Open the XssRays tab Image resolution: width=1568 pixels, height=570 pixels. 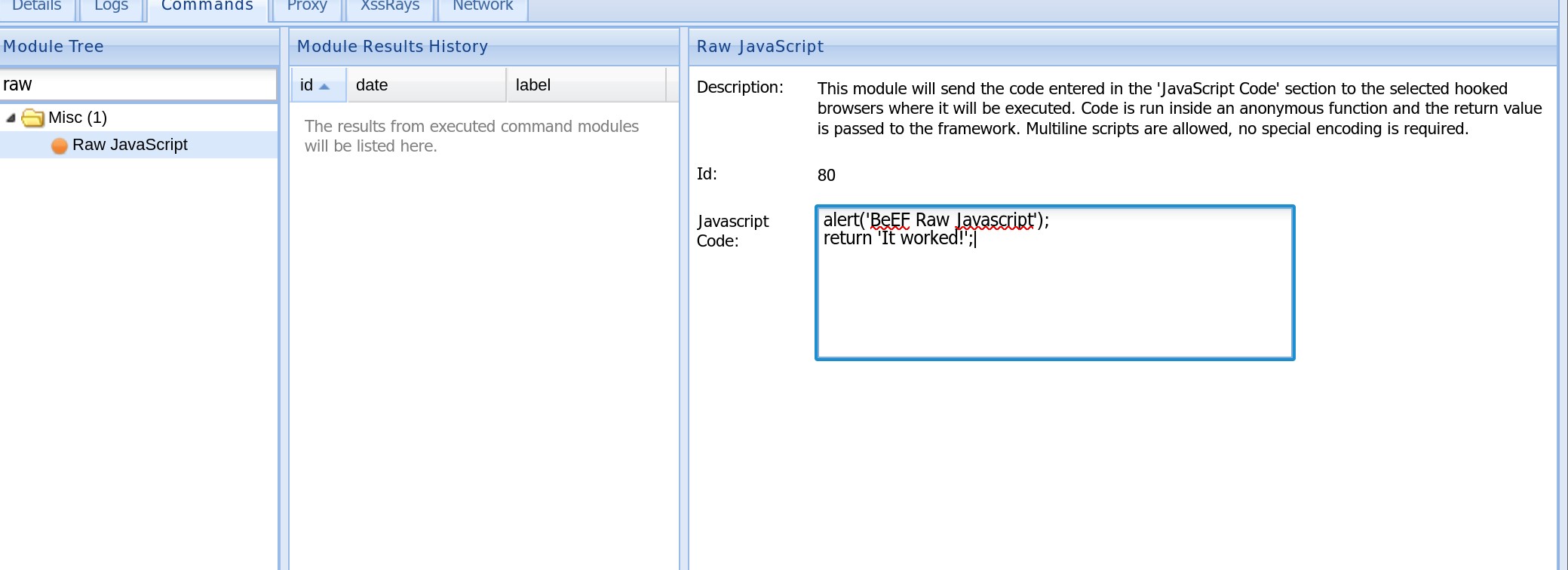390,6
